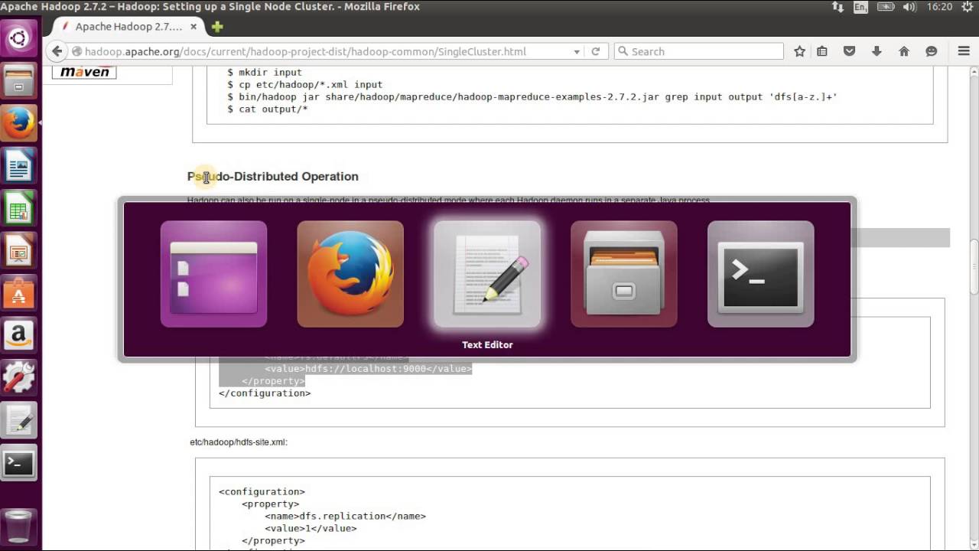Click the Firefox icon in the launcher
This screenshot has height=551, width=979.
pyautogui.click(x=19, y=122)
